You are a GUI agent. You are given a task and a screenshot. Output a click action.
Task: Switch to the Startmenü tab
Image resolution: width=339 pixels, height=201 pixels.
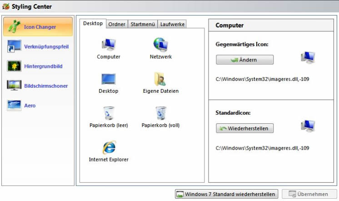click(143, 24)
